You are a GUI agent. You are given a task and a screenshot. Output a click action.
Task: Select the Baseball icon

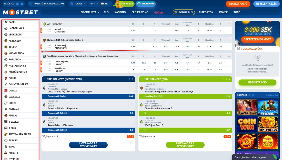6,97
